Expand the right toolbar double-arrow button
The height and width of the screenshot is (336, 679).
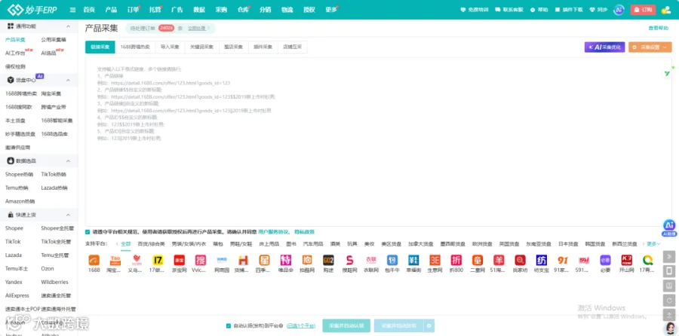click(669, 256)
